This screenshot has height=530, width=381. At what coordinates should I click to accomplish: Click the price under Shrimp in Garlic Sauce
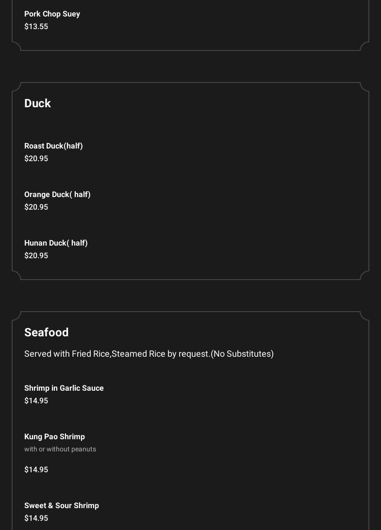pyautogui.click(x=36, y=401)
